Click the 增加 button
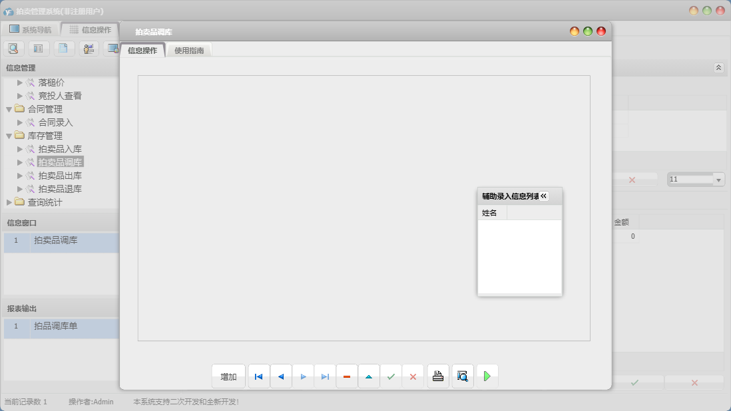The image size is (731, 411). click(x=228, y=376)
